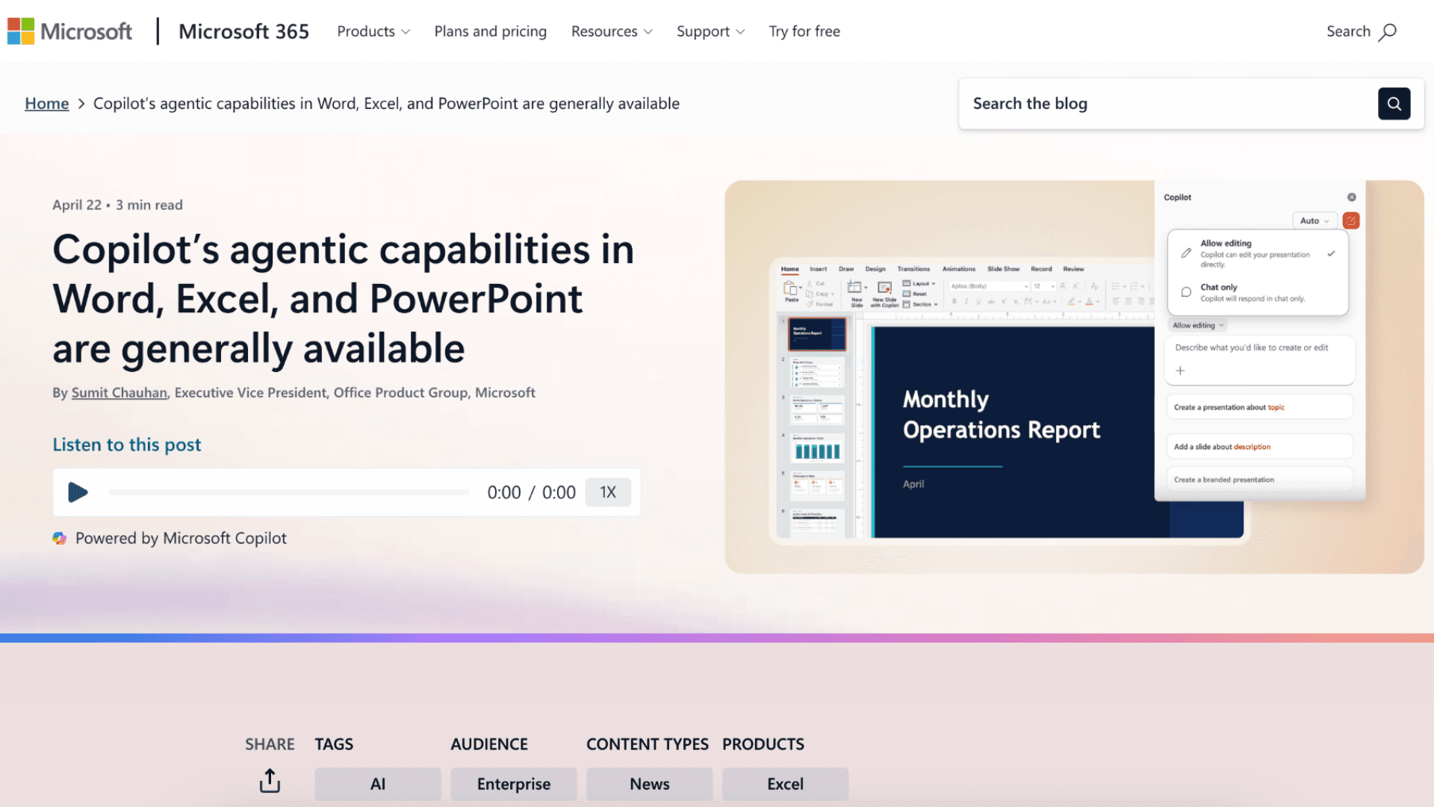Image resolution: width=1434 pixels, height=807 pixels.
Task: Select the Enterprise audience tag
Action: 514,784
